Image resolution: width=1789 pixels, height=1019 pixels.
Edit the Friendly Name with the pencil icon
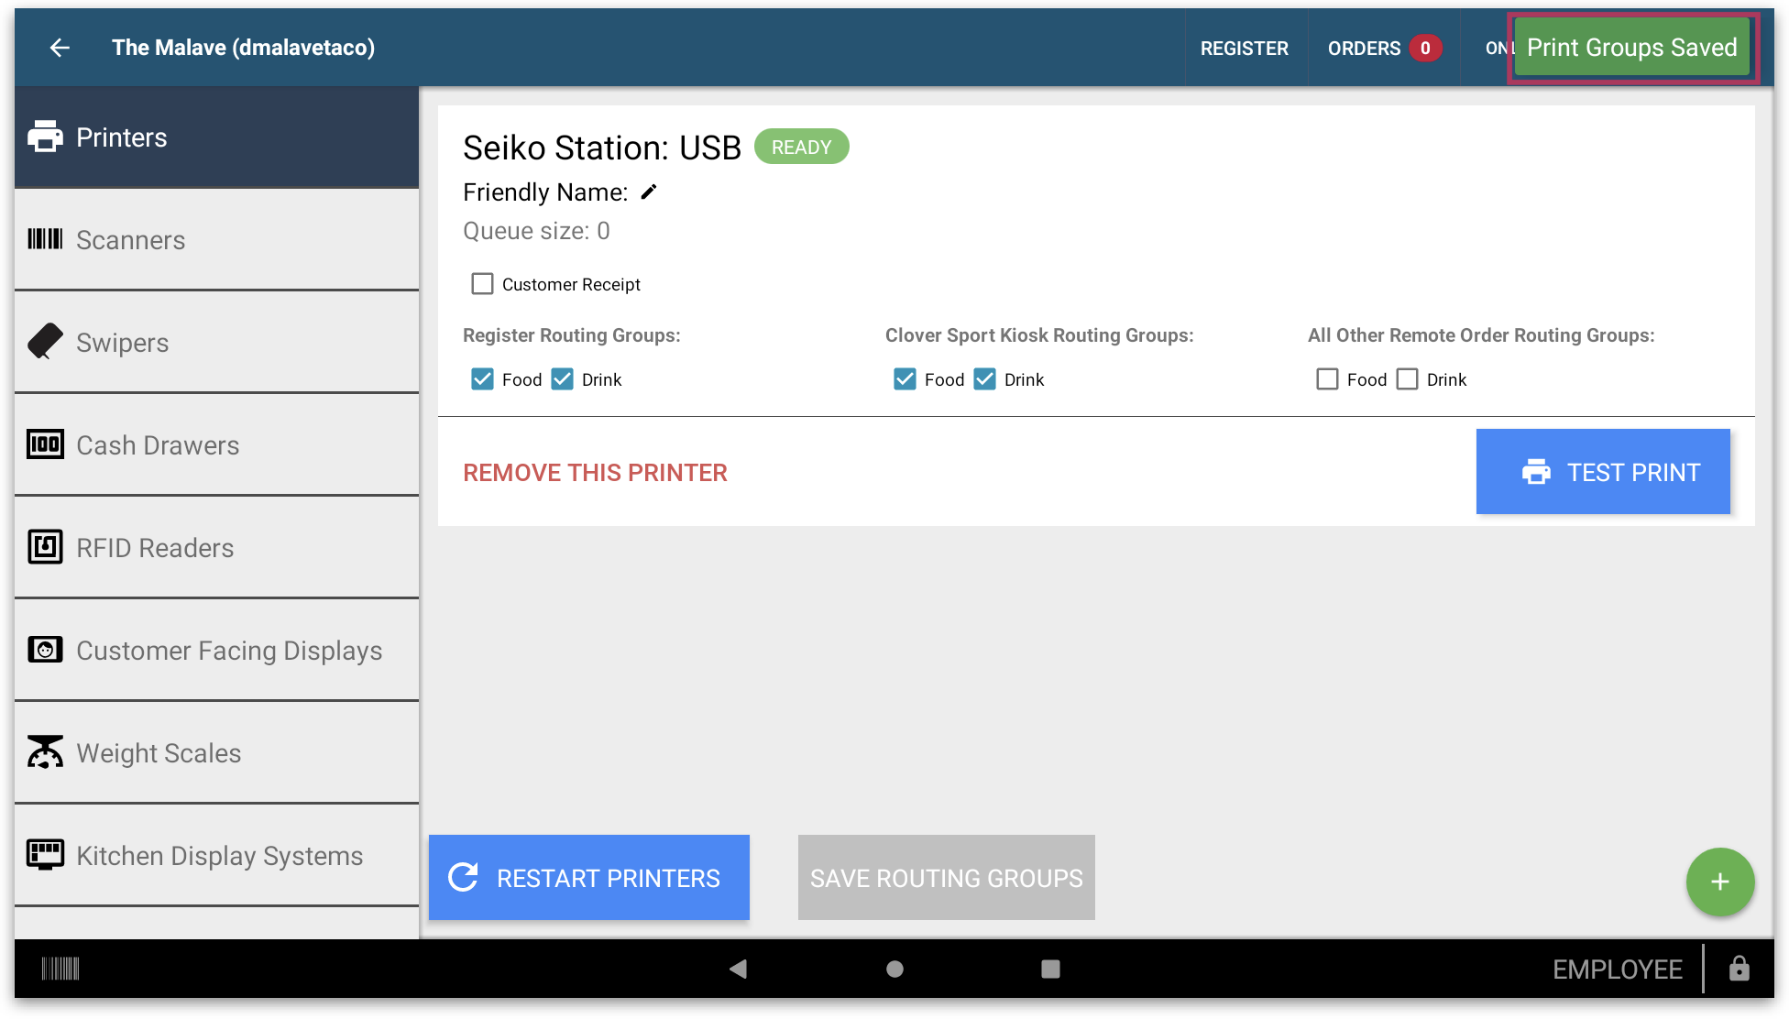click(649, 192)
